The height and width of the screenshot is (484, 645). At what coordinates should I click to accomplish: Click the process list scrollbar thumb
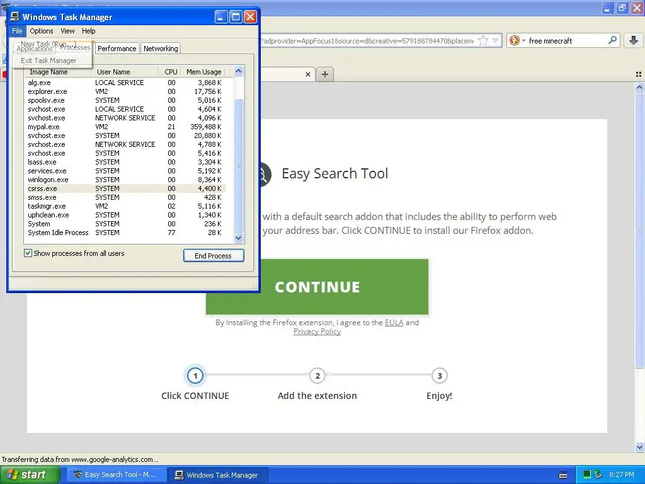239,166
